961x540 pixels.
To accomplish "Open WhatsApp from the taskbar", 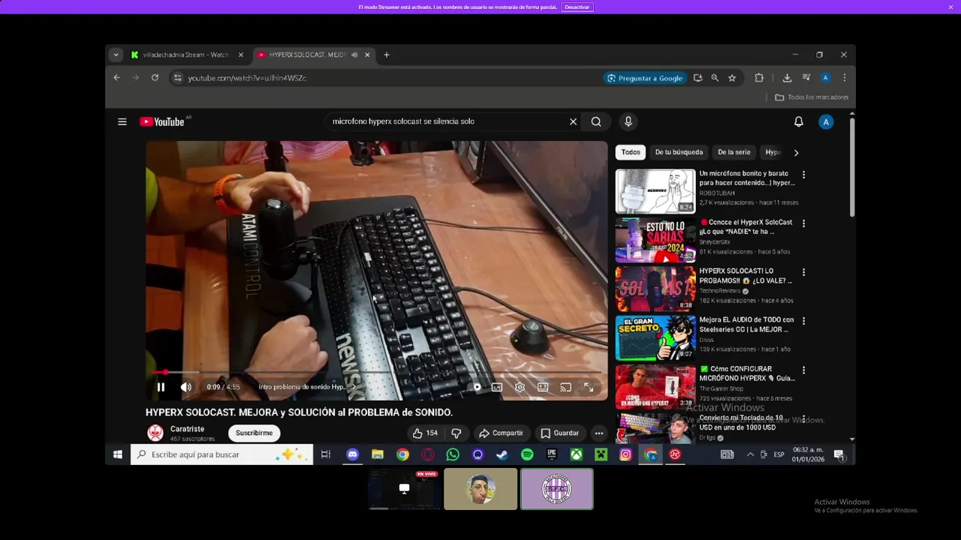I will (453, 454).
